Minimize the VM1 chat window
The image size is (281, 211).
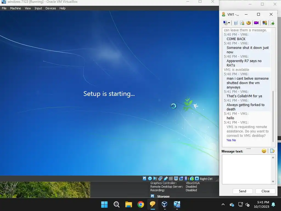tap(246, 14)
